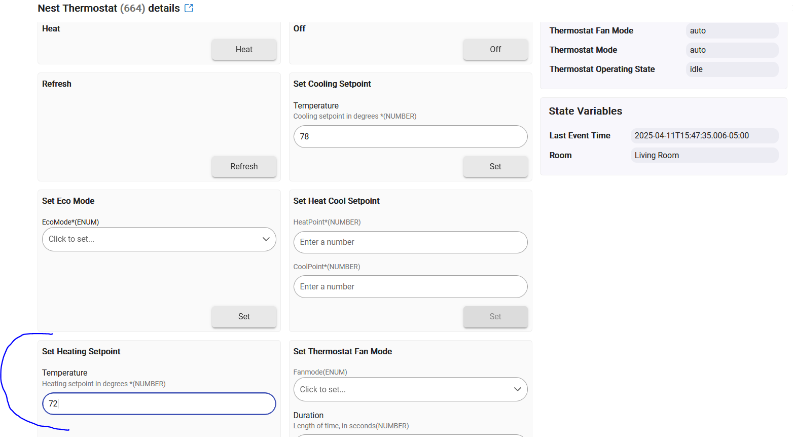The image size is (793, 445).
Task: Click the Refresh button
Action: coord(244,166)
